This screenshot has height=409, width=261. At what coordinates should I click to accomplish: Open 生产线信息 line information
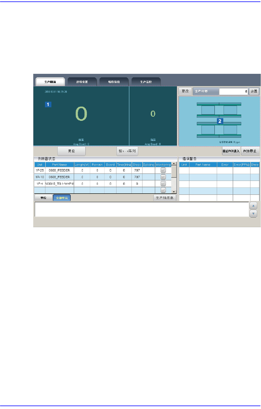click(x=165, y=198)
